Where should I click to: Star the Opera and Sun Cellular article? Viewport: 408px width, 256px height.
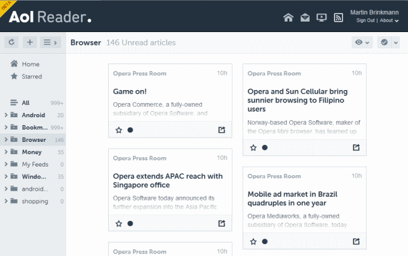253,147
